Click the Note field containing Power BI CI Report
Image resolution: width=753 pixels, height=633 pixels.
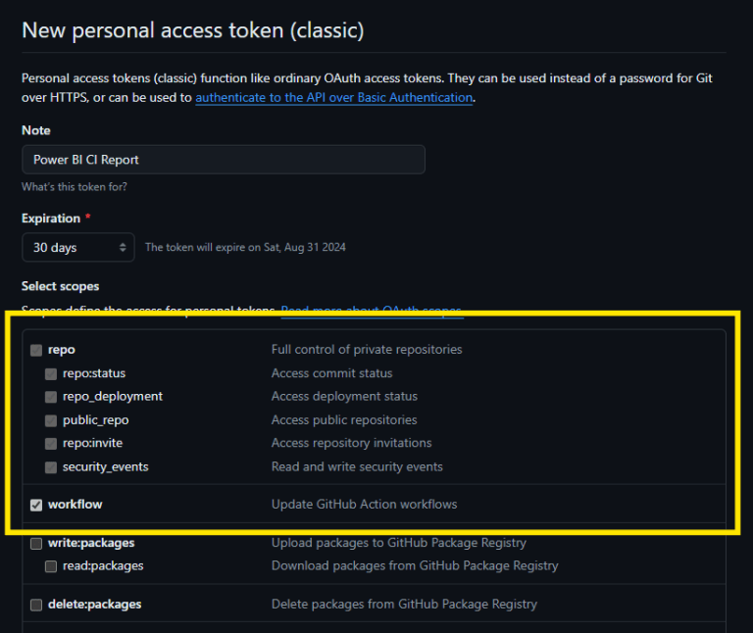(x=224, y=160)
